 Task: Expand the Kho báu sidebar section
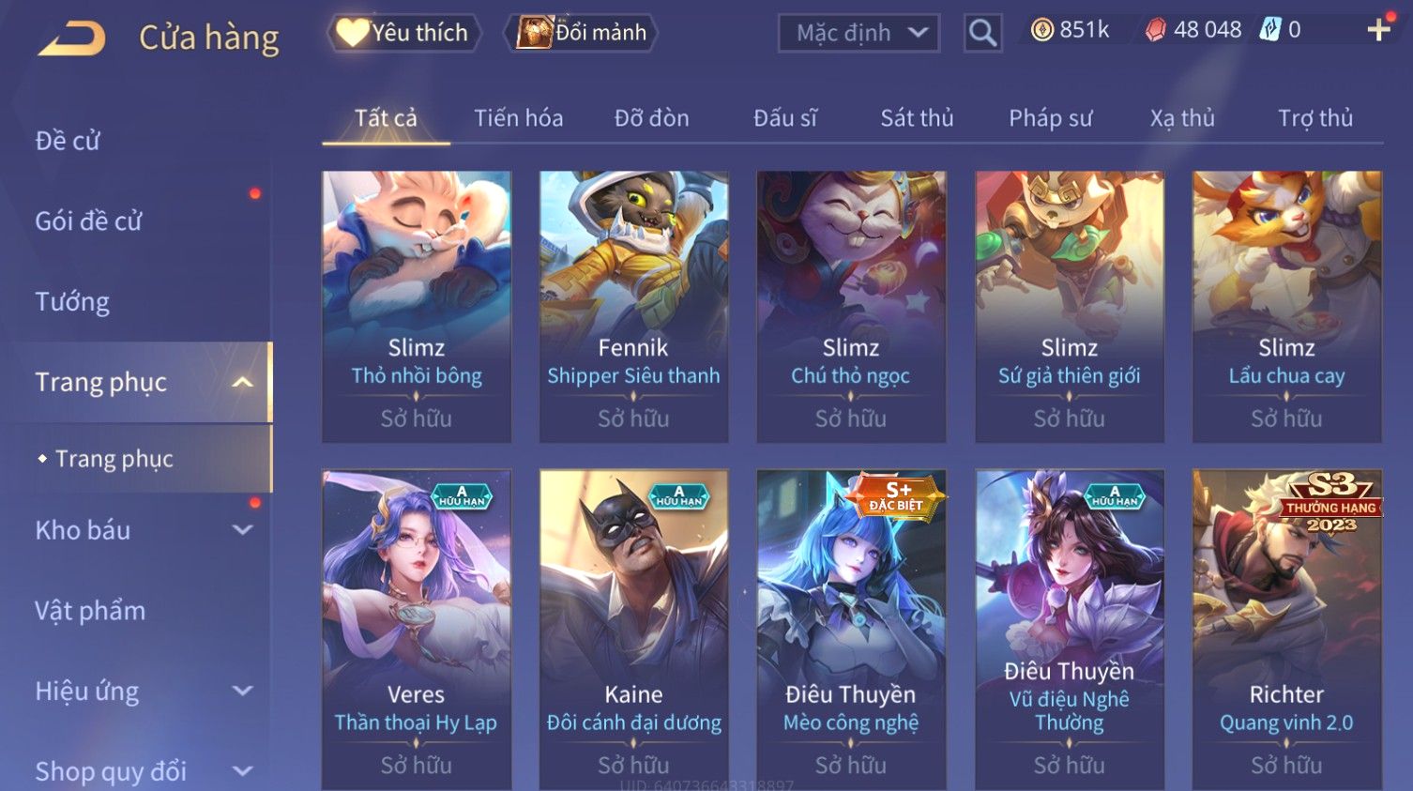243,530
